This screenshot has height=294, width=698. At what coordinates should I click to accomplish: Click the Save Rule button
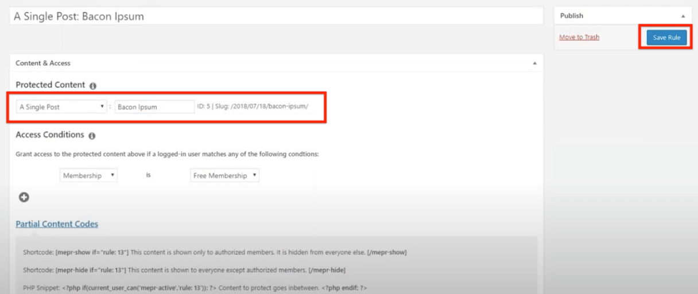tap(666, 37)
